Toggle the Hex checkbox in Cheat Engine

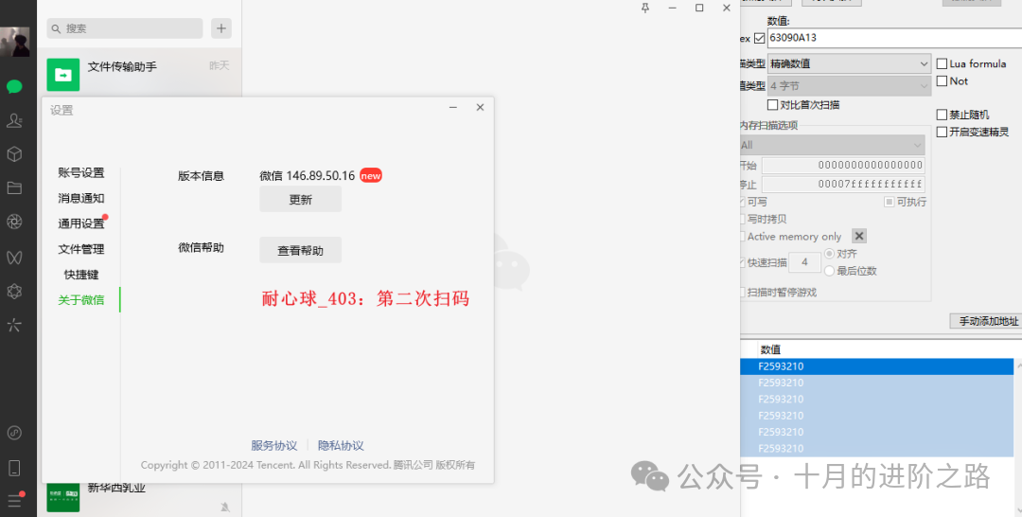pyautogui.click(x=759, y=38)
